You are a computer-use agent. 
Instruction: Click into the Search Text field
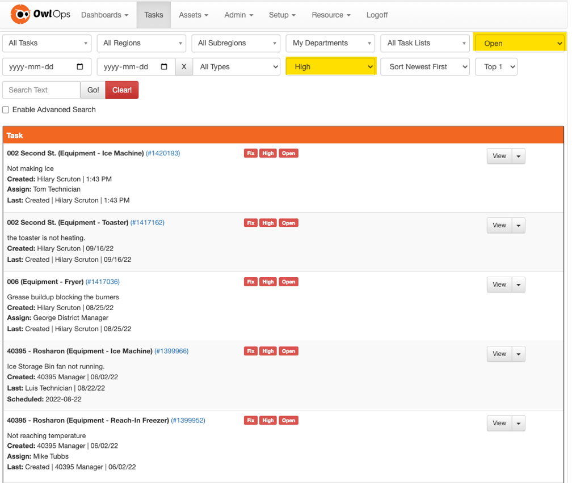pos(41,90)
